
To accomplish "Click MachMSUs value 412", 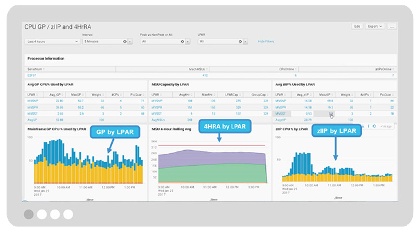I will [205, 76].
